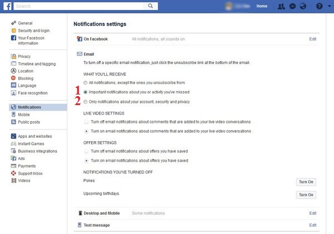The image size is (334, 234).
Task: Click the Security and login badge icon
Action: pos(13,31)
